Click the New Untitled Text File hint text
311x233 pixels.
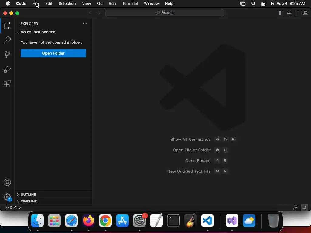189,171
